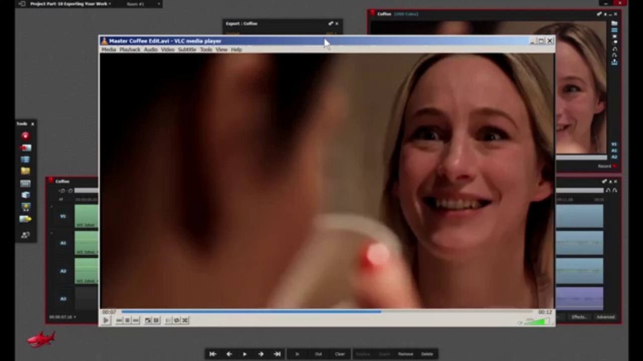Open Help menu in VLC
643x361 pixels.
(237, 50)
